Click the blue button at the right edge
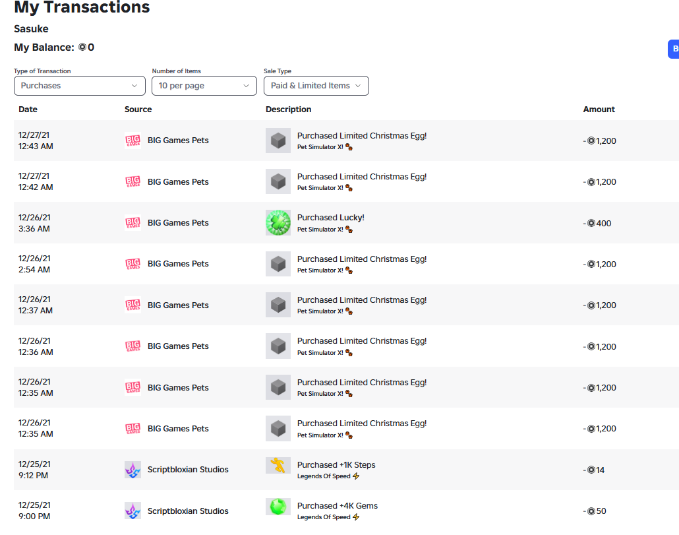 [x=674, y=49]
